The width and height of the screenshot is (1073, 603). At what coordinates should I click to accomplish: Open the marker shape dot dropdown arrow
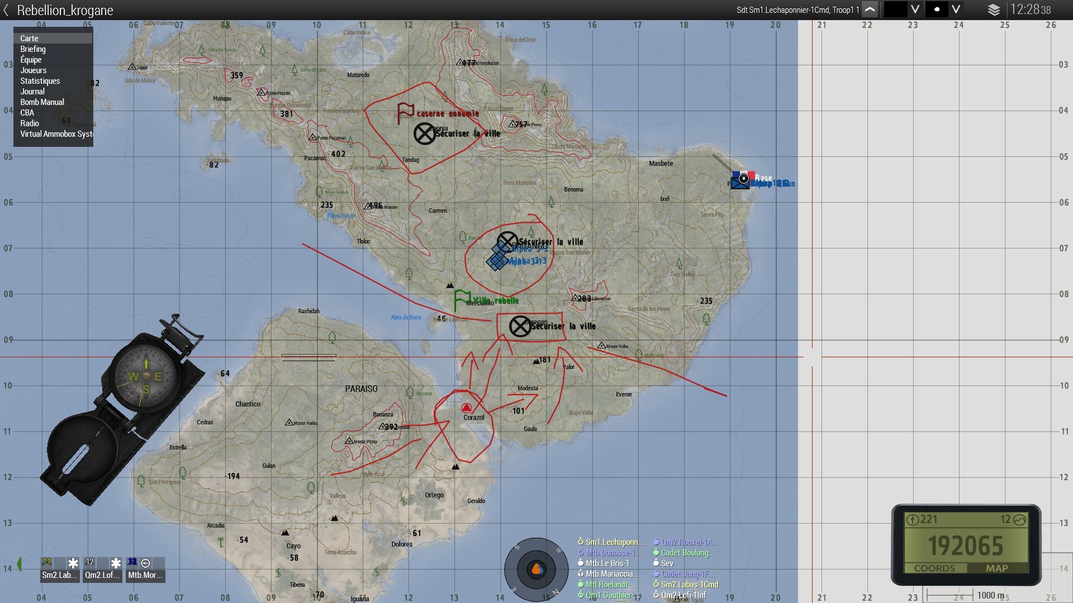pyautogui.click(x=956, y=9)
